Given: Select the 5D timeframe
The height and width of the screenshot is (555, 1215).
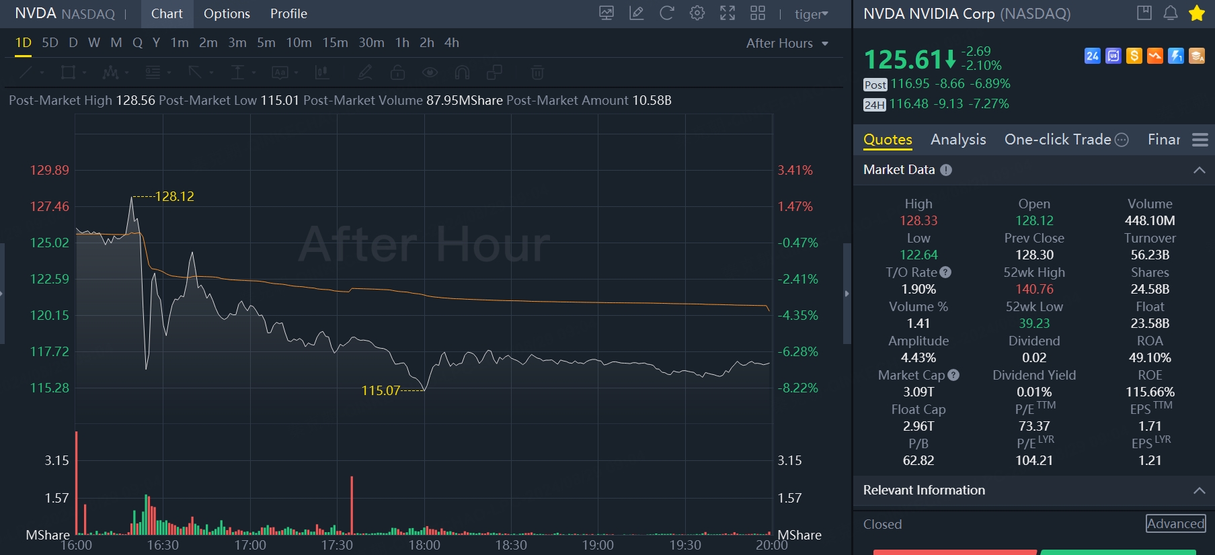Looking at the screenshot, I should [x=50, y=43].
